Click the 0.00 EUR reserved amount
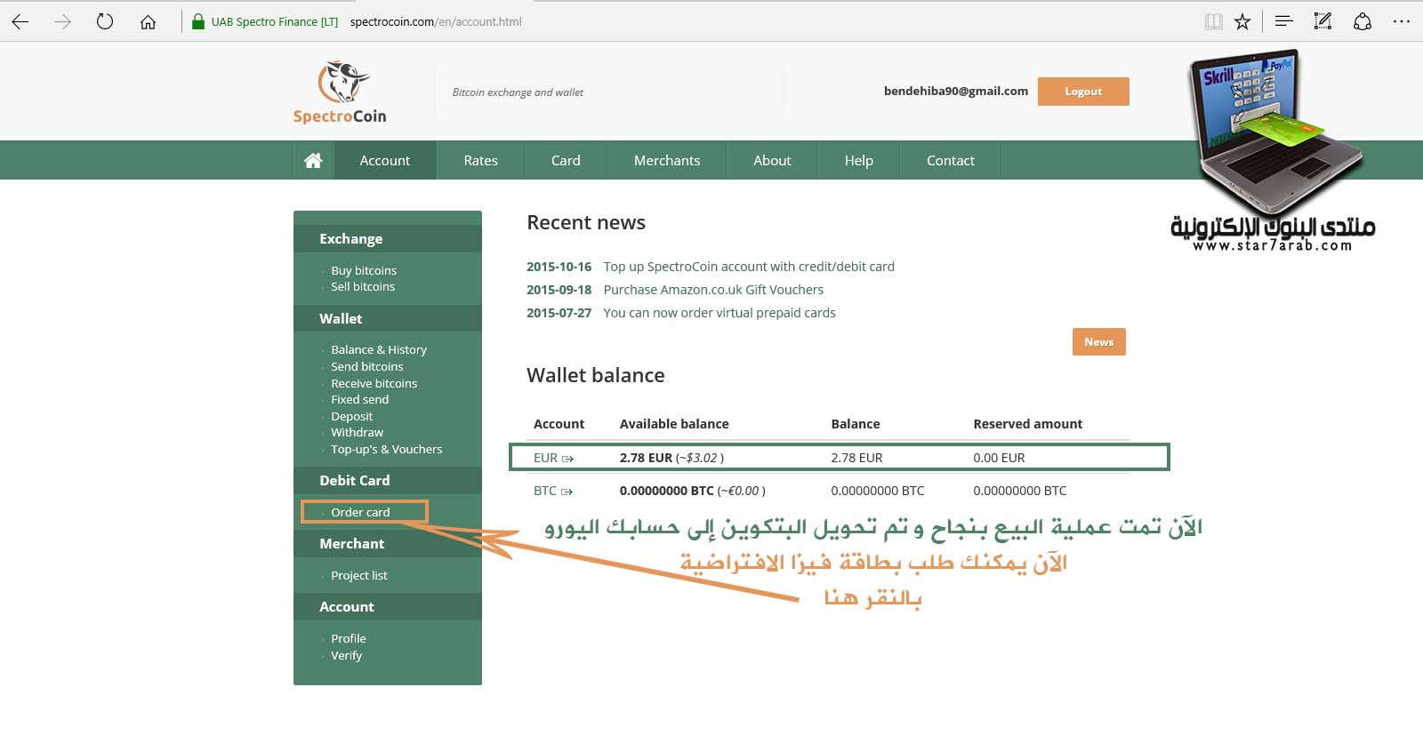This screenshot has height=736, width=1423. (x=999, y=458)
